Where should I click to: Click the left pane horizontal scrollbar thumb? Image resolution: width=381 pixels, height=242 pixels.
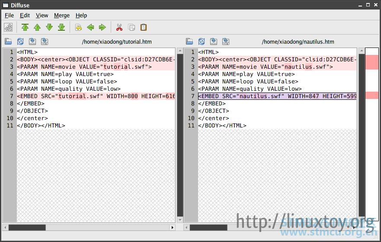pyautogui.click(x=27, y=227)
